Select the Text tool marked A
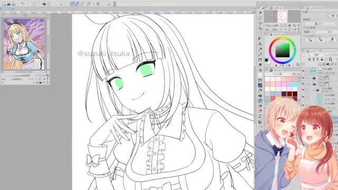 click(x=260, y=44)
